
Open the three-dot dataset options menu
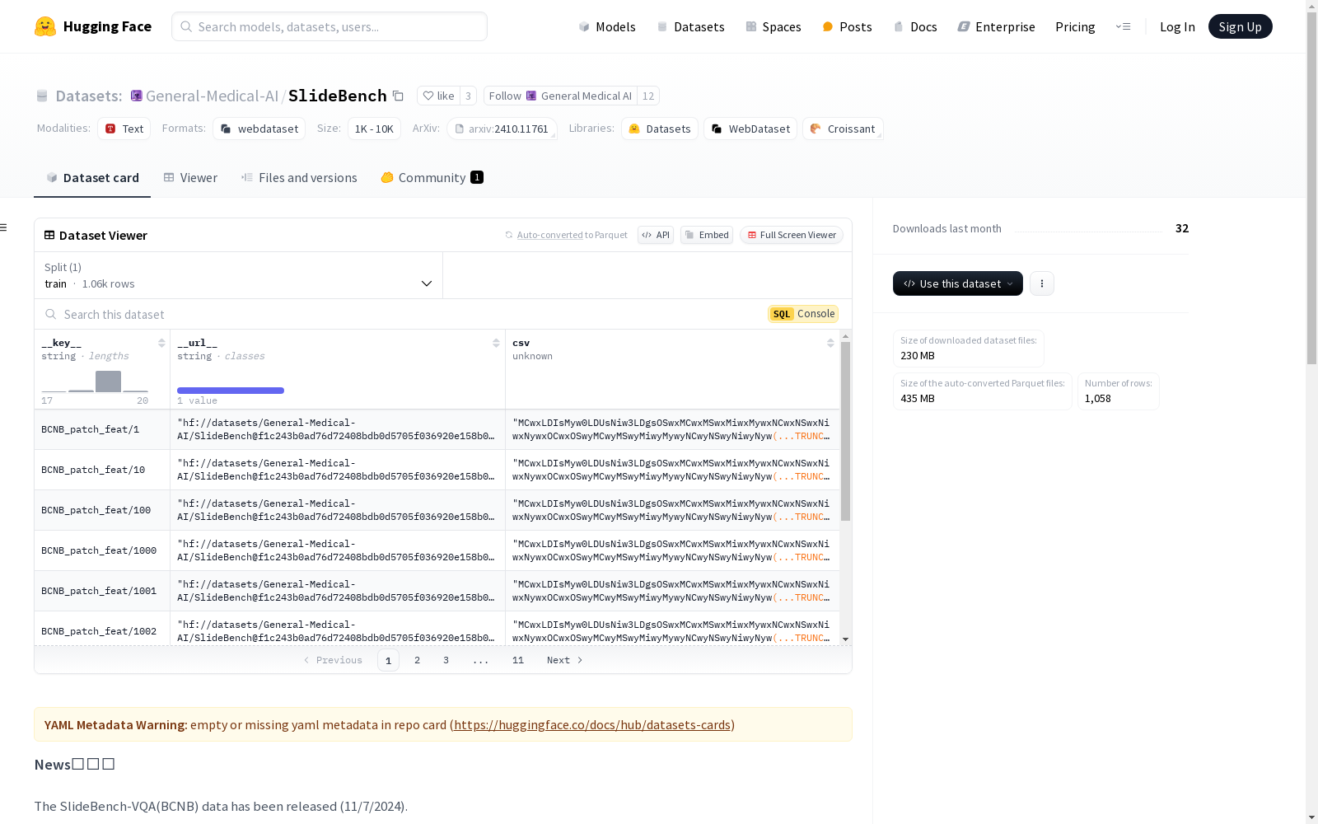click(1042, 283)
